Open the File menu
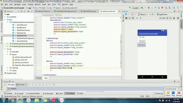The width and height of the screenshot is (183, 103). 2,5
